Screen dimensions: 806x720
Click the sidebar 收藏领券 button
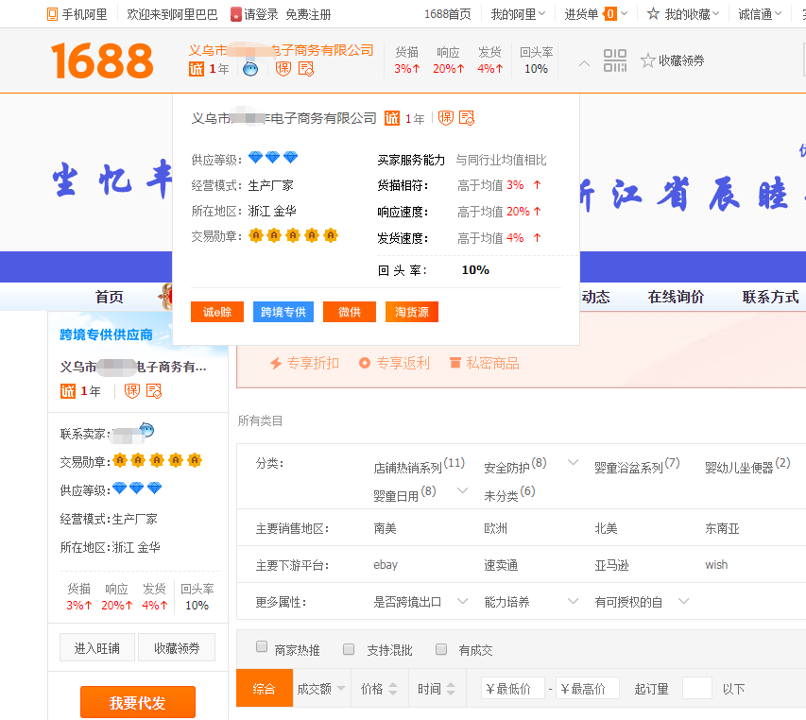[177, 647]
